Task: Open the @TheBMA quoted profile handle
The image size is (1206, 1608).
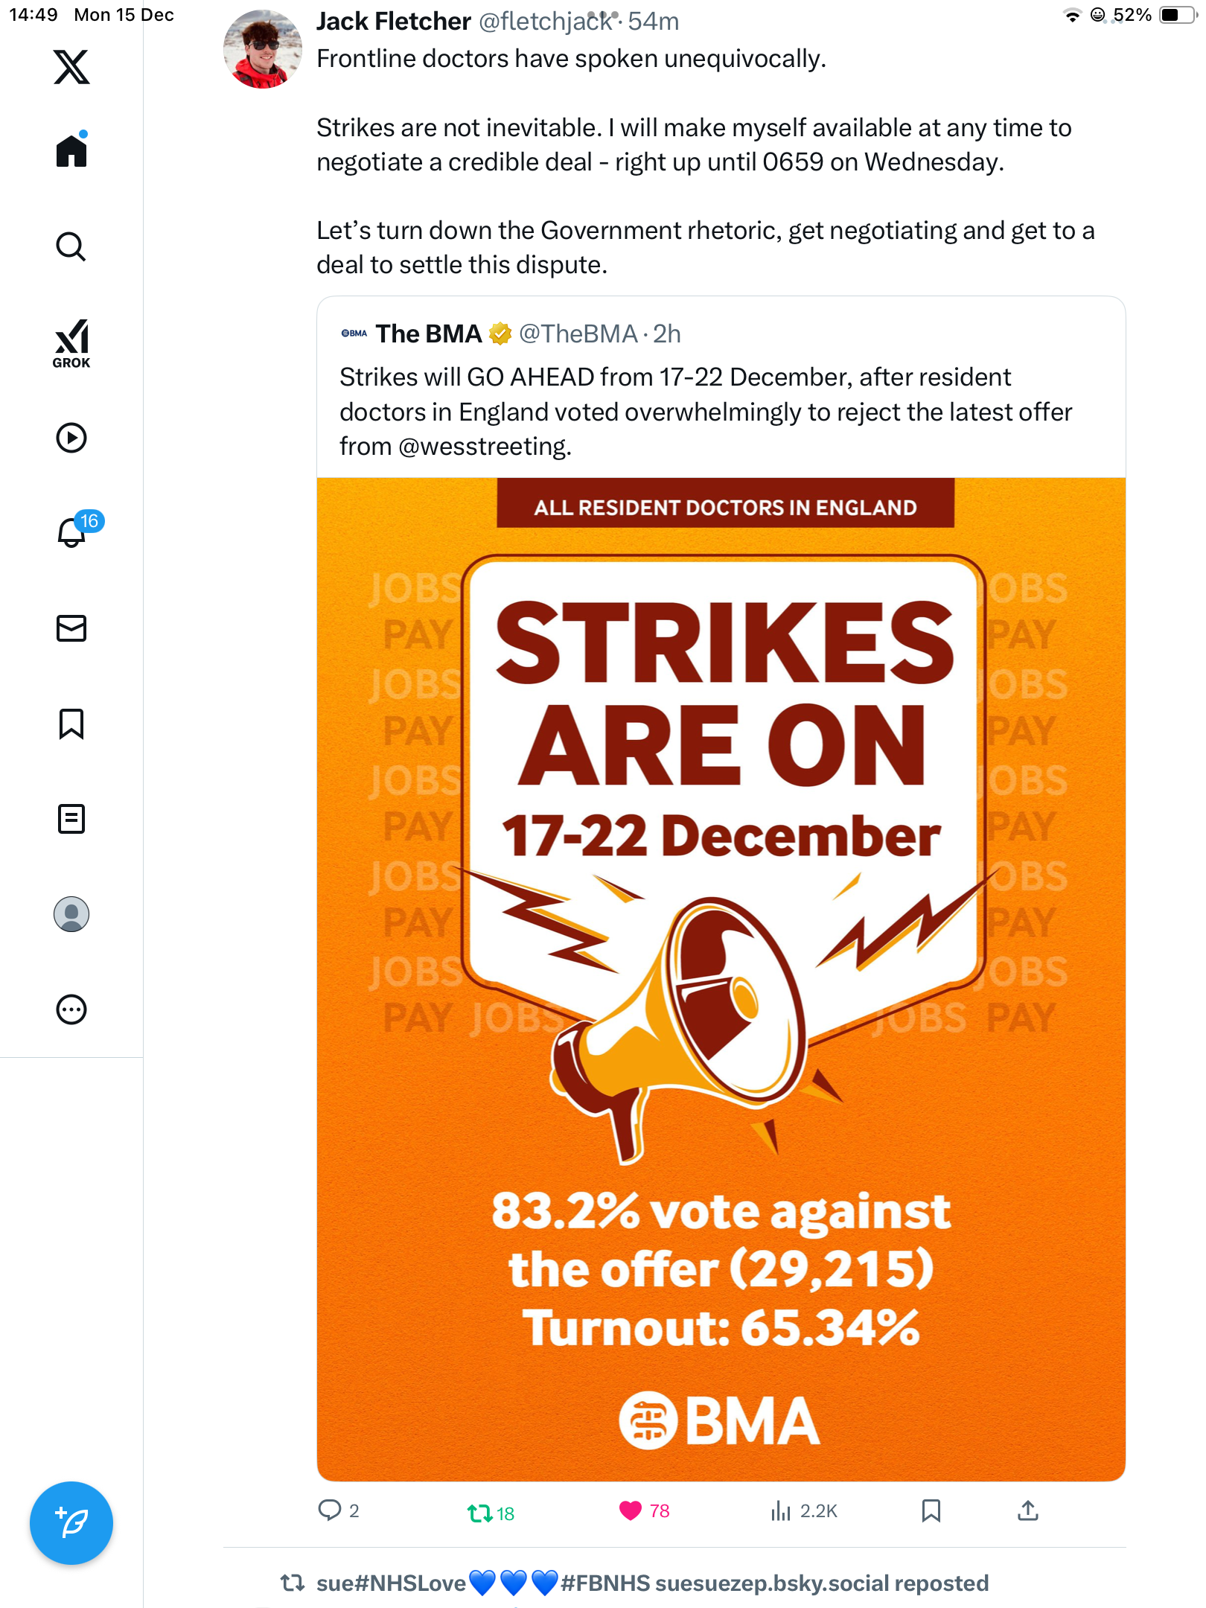Action: (x=578, y=334)
